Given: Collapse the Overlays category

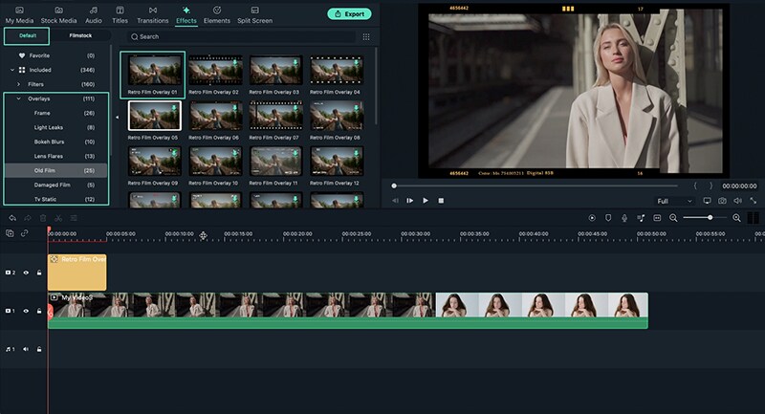Looking at the screenshot, I should click(19, 98).
